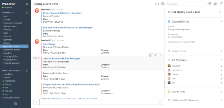Click yen's avatar in members list
The height and width of the screenshot is (108, 224).
tap(169, 82)
